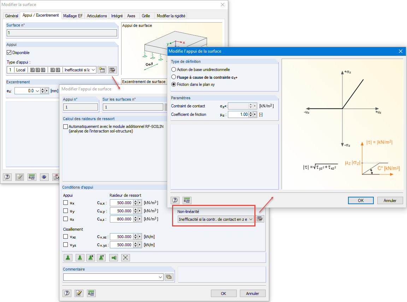This screenshot has height=302, width=407.
Task: Click the comment edit icon in Modifier la surface
Action: 19,177
